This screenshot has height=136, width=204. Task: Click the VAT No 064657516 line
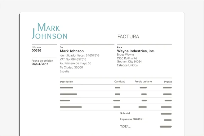point(73,59)
